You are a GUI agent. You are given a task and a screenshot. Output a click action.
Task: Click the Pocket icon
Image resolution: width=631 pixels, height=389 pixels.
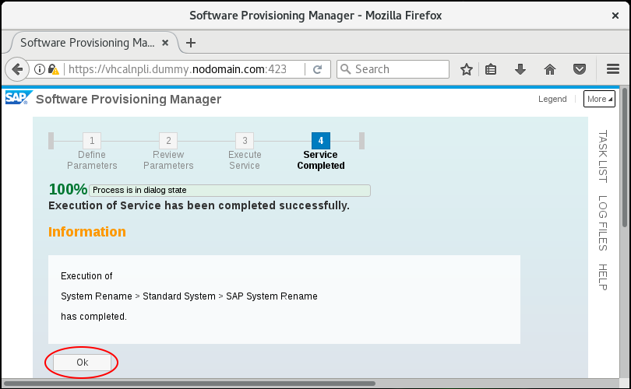(x=580, y=69)
